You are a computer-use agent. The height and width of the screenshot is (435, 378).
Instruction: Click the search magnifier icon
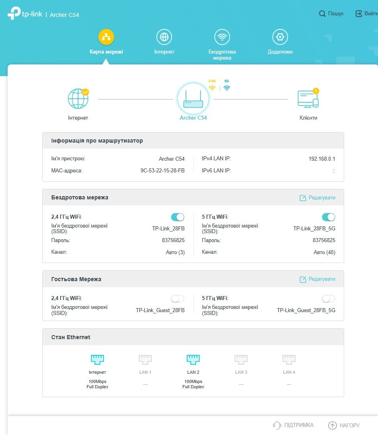click(322, 14)
